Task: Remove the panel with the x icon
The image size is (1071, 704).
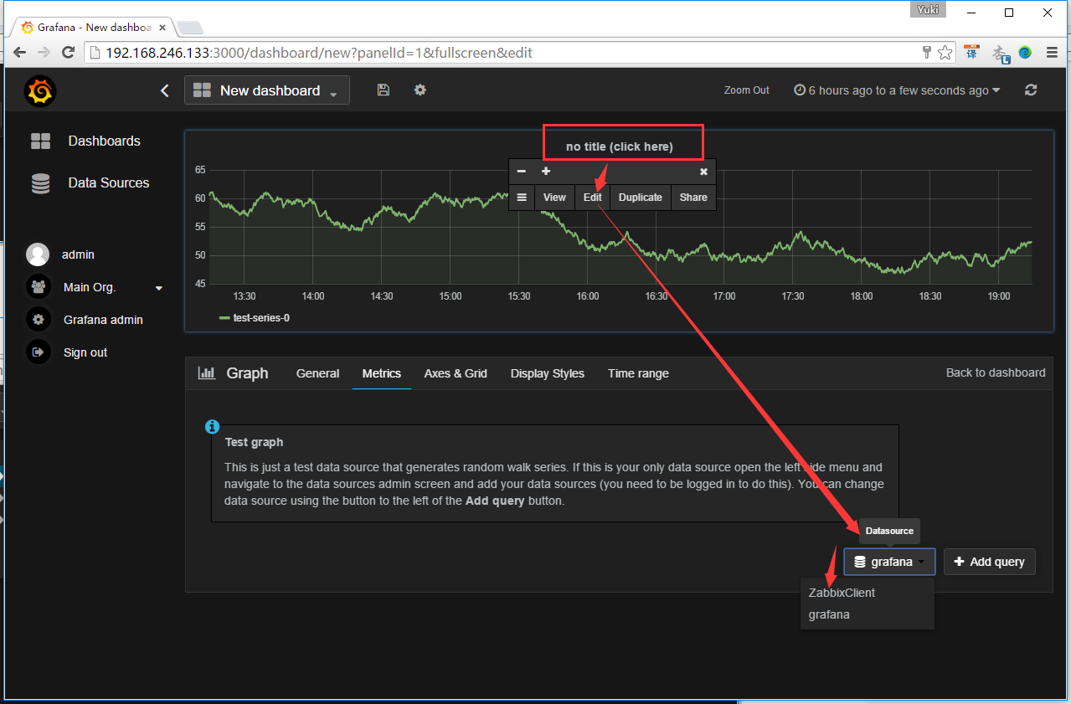Action: pos(703,172)
